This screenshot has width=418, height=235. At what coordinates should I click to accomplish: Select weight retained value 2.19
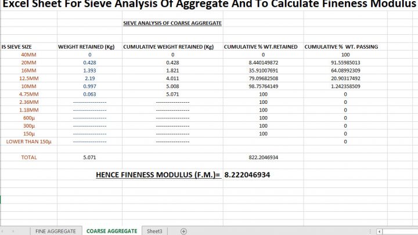90,78
